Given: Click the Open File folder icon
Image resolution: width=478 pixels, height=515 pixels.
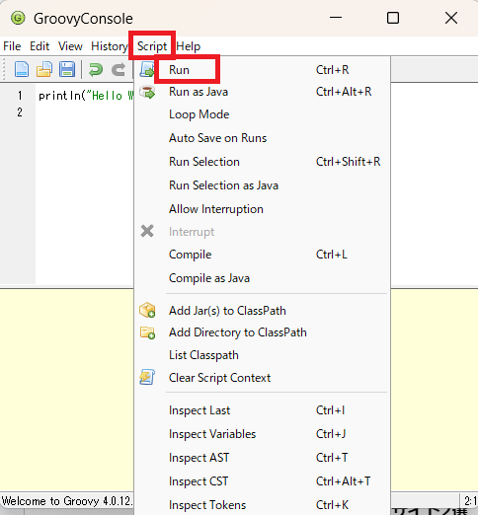Looking at the screenshot, I should click(x=44, y=69).
